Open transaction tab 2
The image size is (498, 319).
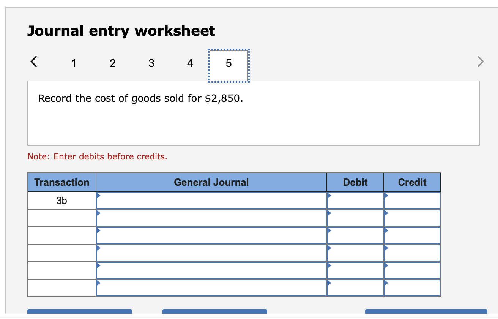coord(113,63)
